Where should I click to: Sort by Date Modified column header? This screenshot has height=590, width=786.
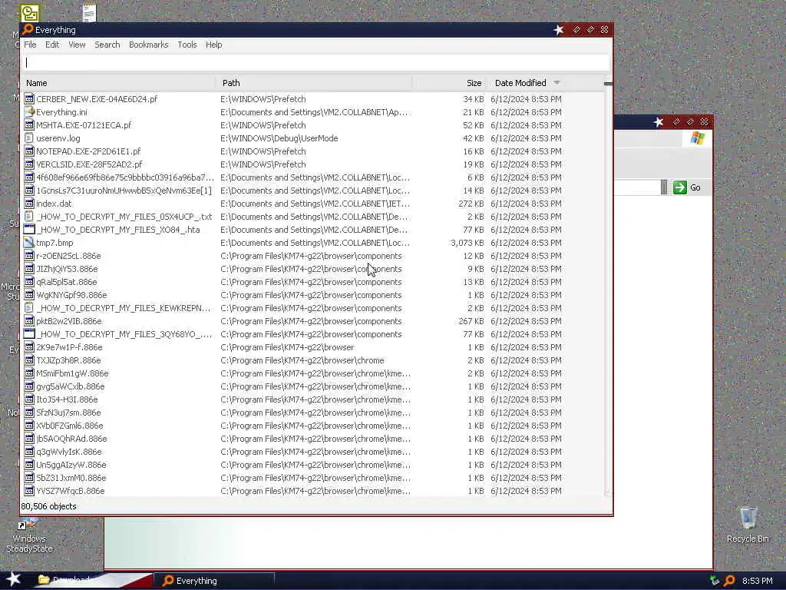520,83
